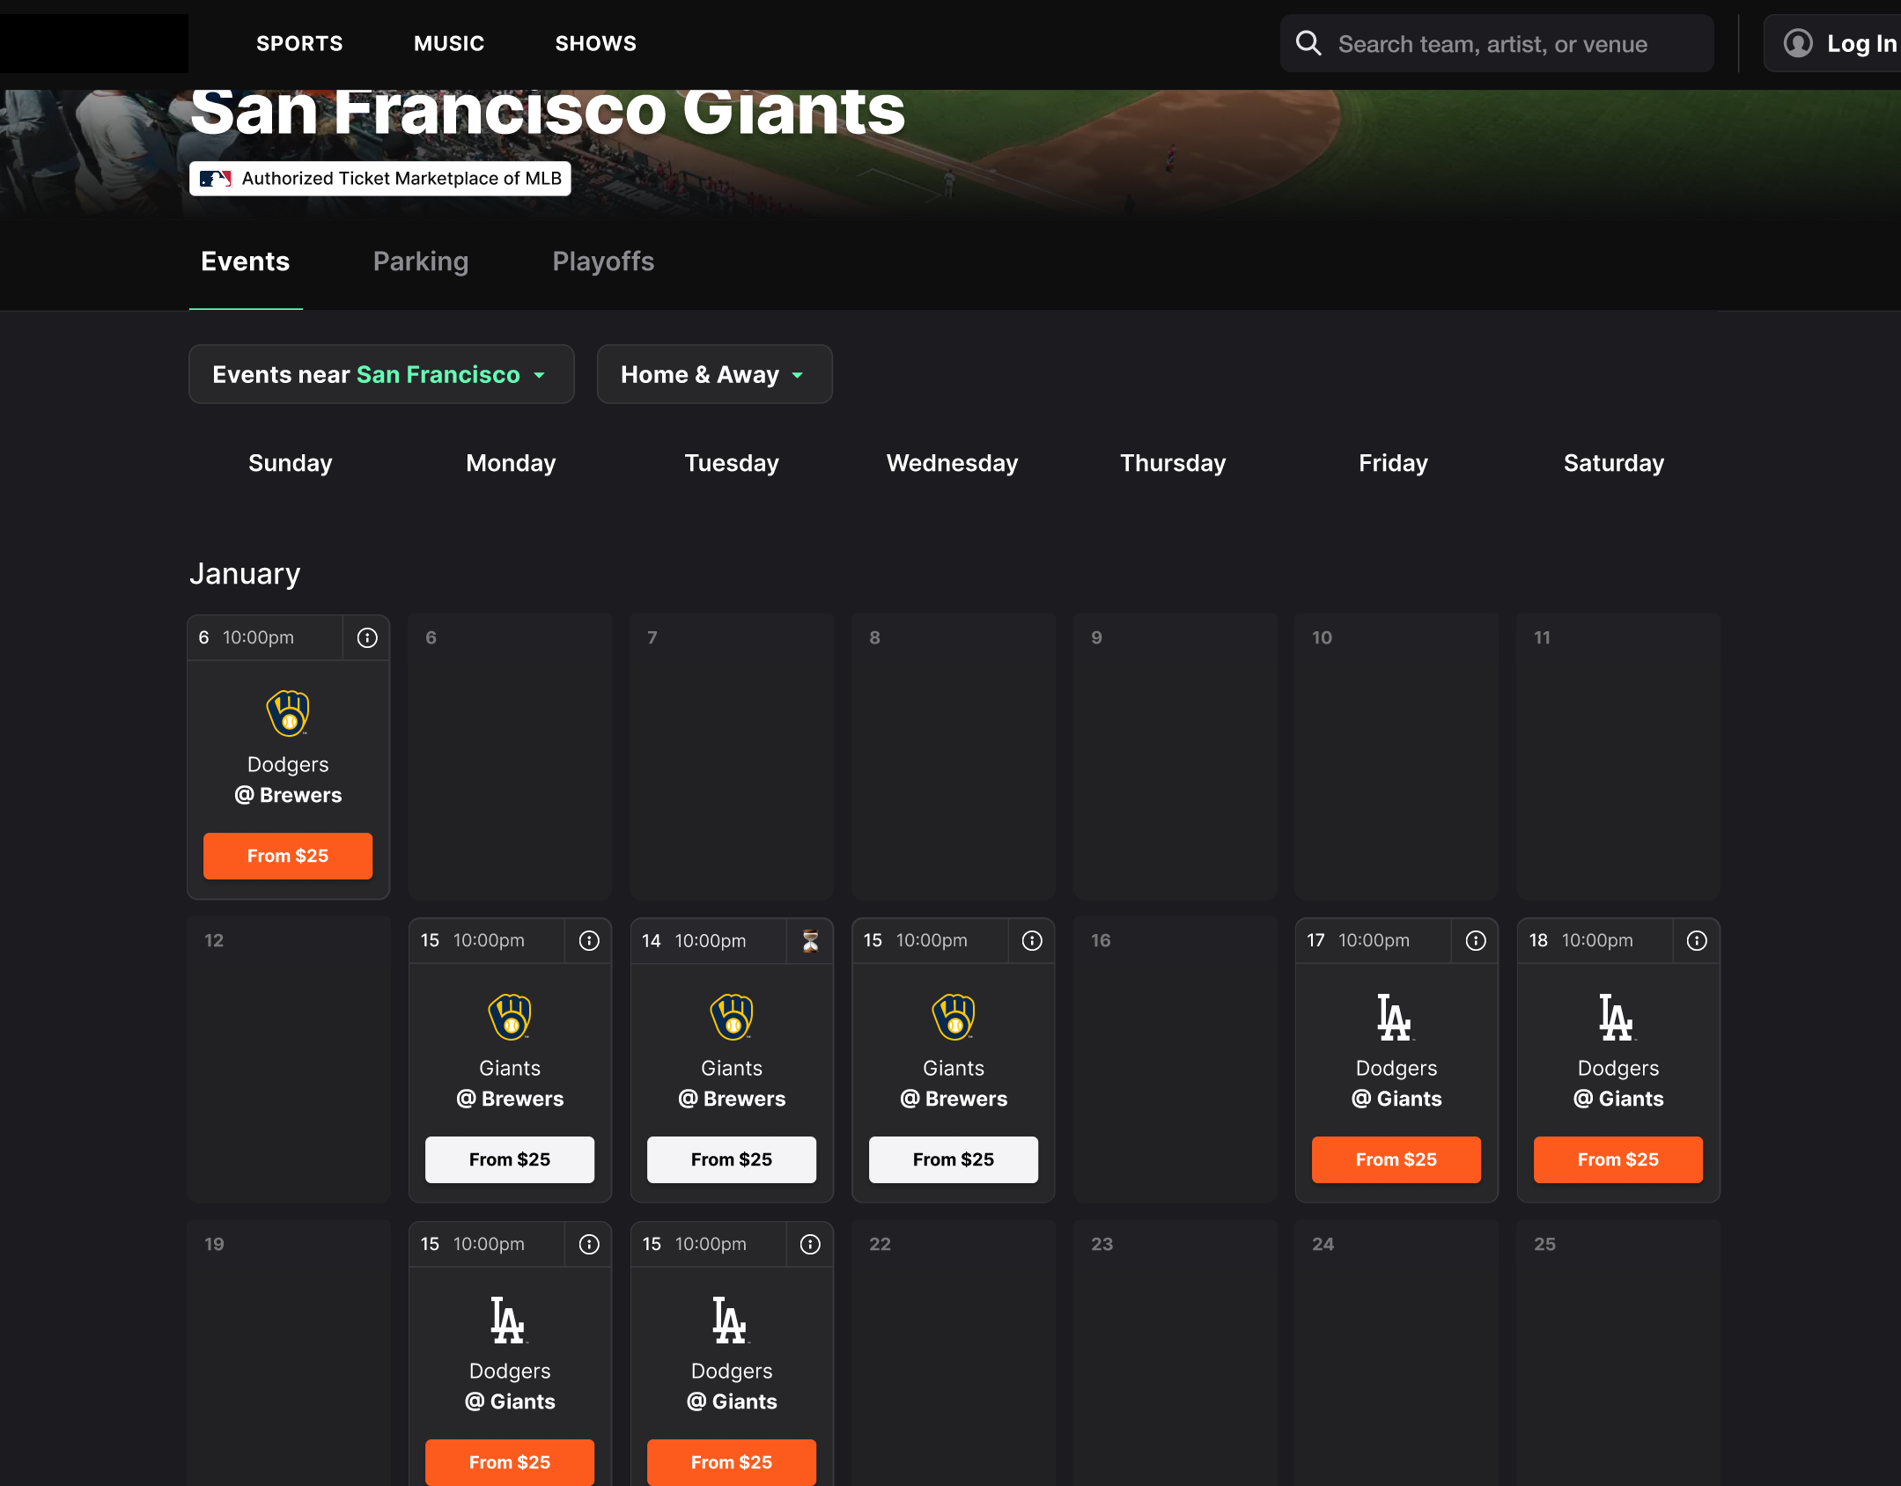Click LA logo on Tuesday Dodgers @ Giants card

pyautogui.click(x=731, y=1320)
